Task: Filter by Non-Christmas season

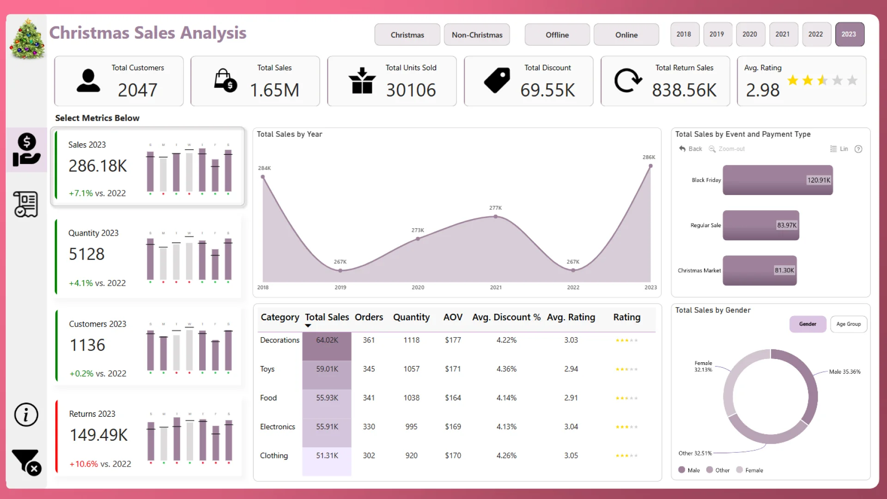Action: click(x=477, y=35)
